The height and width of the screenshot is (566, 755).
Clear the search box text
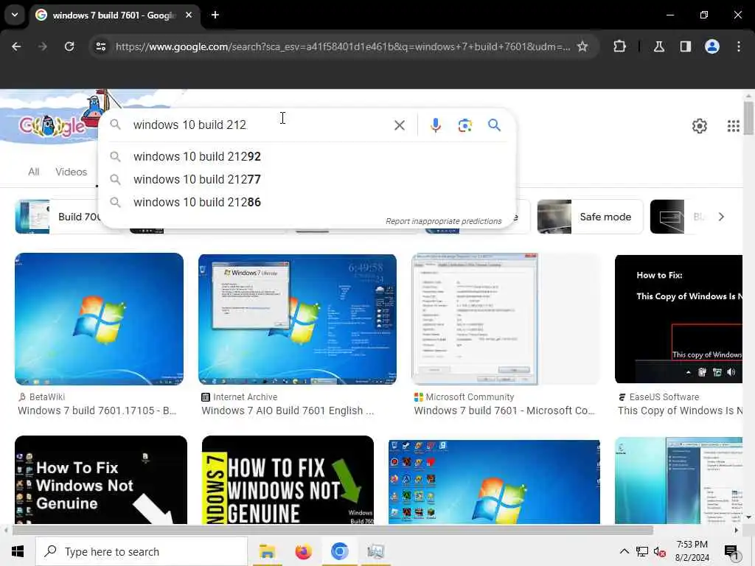(x=399, y=125)
